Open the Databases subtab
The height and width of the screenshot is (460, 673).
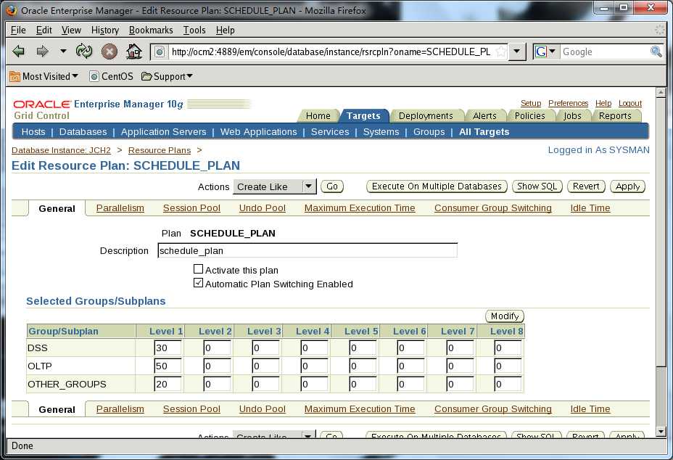[83, 132]
